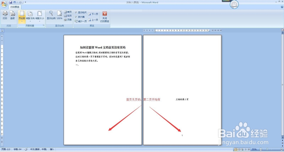Go to 下一页 next page

93,14
